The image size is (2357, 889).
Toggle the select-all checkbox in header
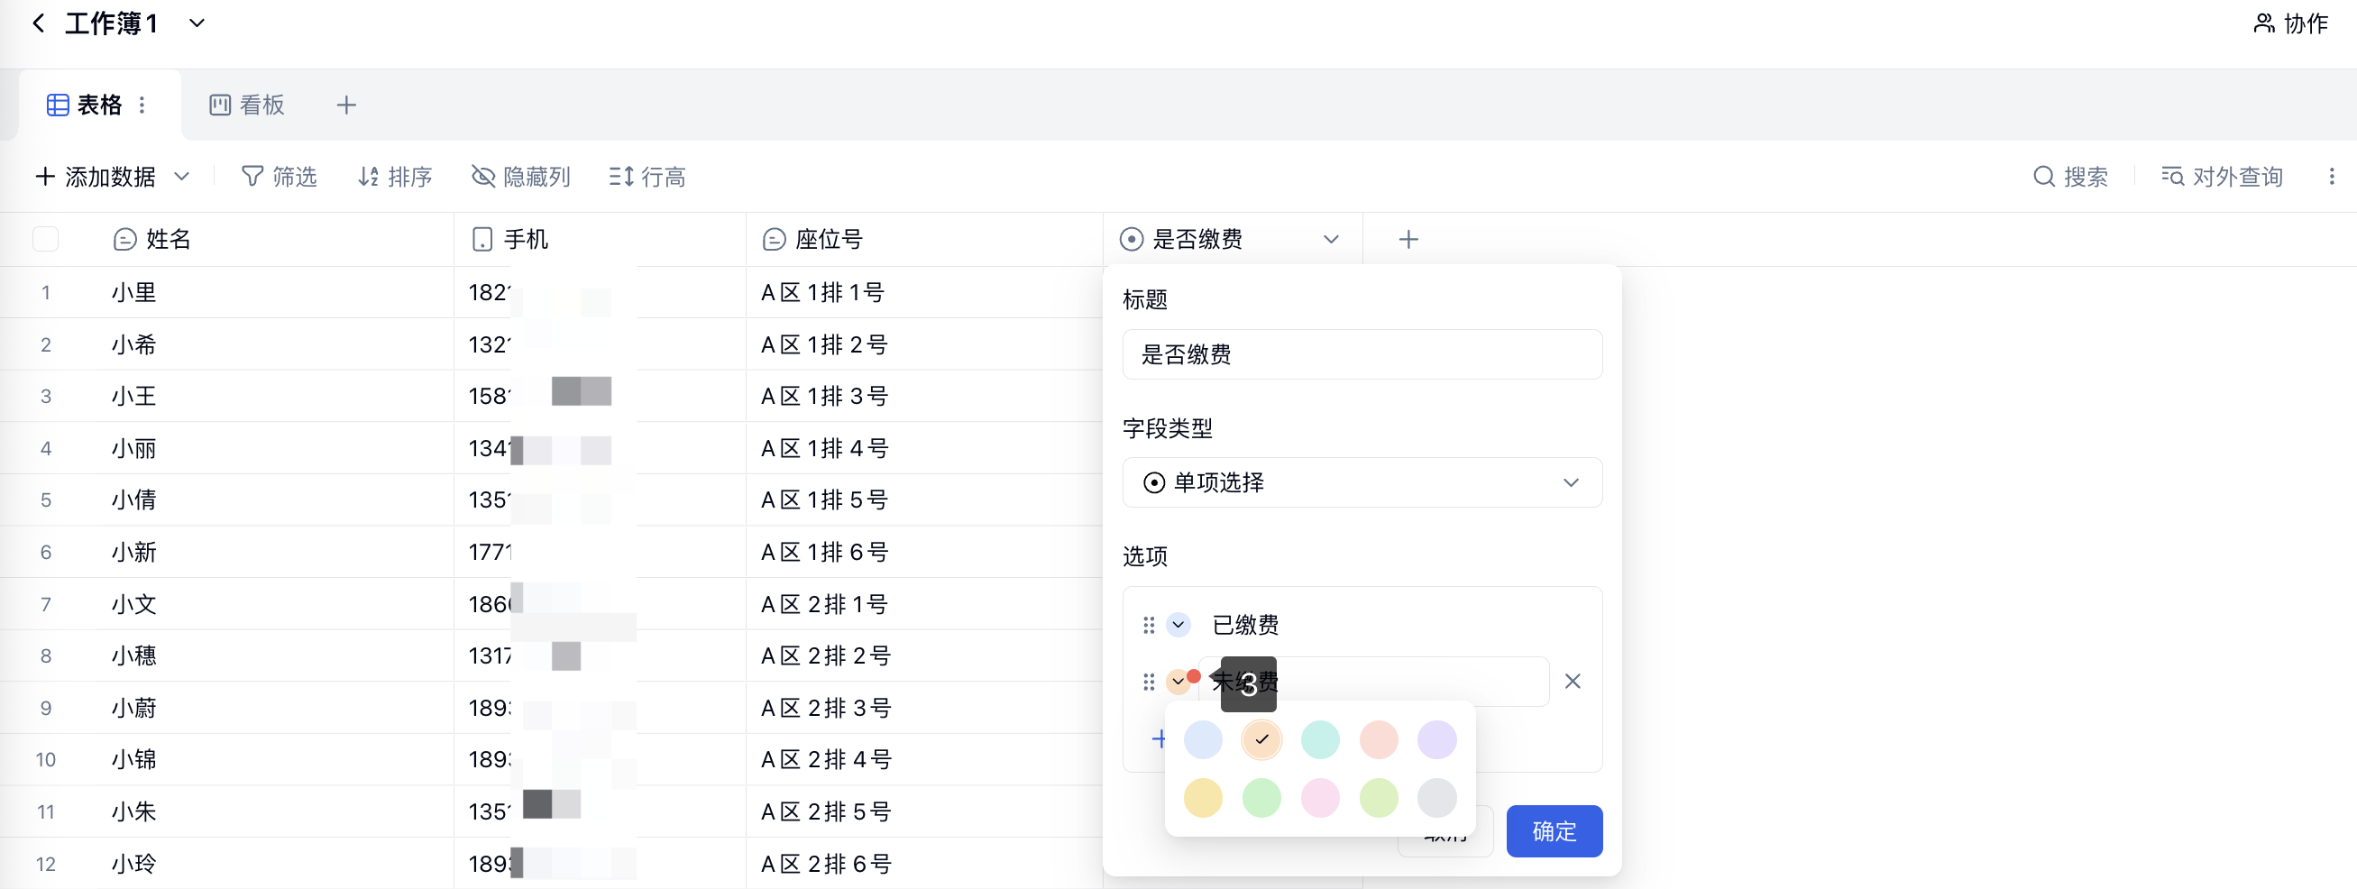pos(45,240)
